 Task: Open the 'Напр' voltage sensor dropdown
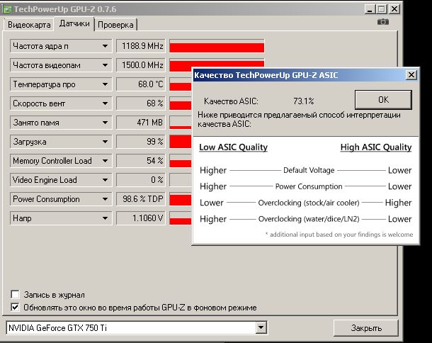coord(105,218)
